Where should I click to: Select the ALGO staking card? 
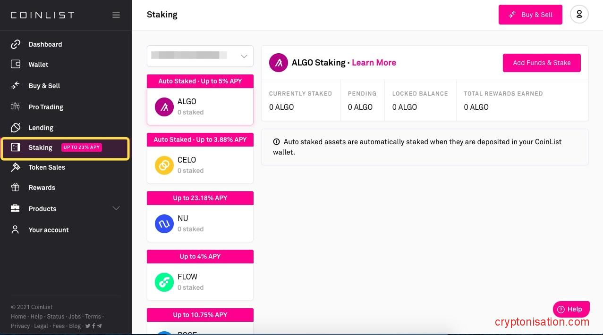[x=200, y=107]
